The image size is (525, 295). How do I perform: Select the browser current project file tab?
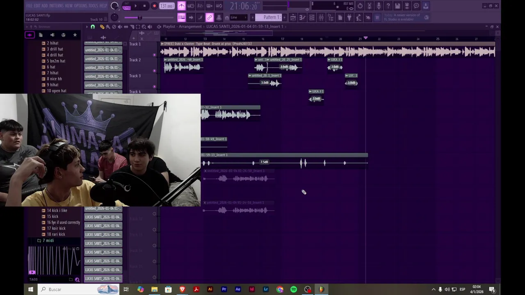[x=41, y=35]
